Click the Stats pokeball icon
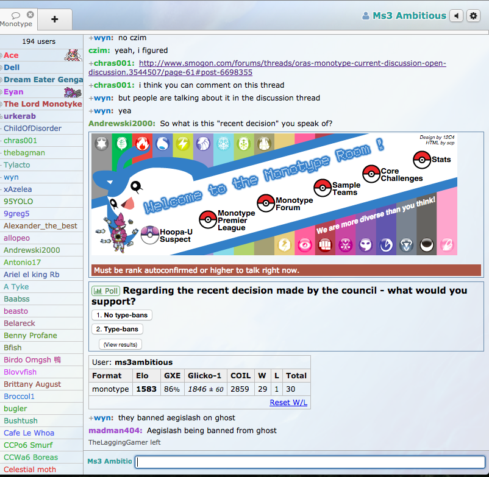The width and height of the screenshot is (489, 477). (x=422, y=160)
